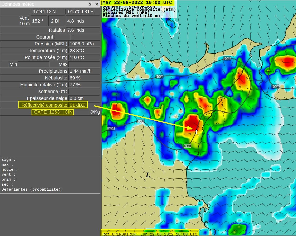
Task: Click the latitude field showing 37°44.13'N
Action: (x=48, y=12)
